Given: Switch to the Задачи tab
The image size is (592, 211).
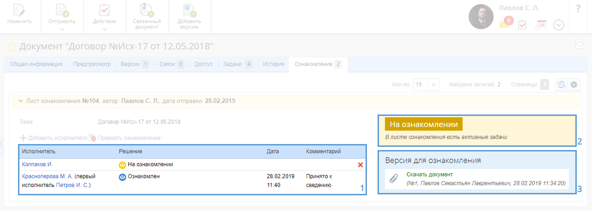Looking at the screenshot, I should (238, 64).
